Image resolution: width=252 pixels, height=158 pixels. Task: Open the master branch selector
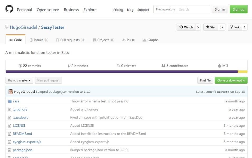[19, 80]
